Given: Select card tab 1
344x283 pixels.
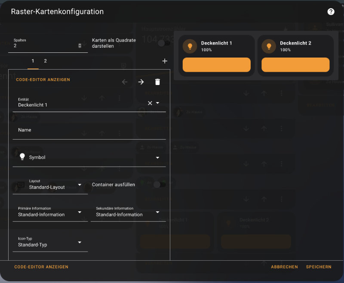Looking at the screenshot, I should 33,61.
